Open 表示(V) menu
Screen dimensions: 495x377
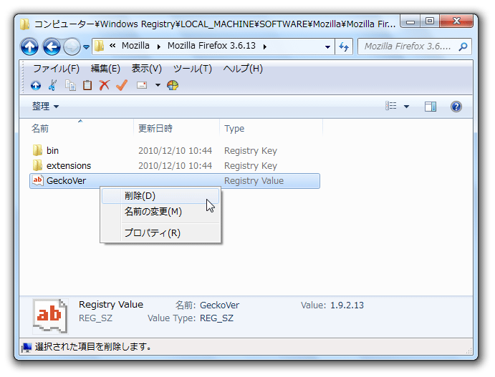click(x=146, y=69)
